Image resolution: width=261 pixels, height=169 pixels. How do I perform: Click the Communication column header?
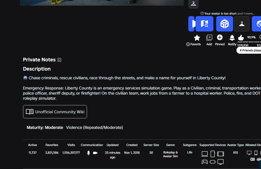click(92, 145)
